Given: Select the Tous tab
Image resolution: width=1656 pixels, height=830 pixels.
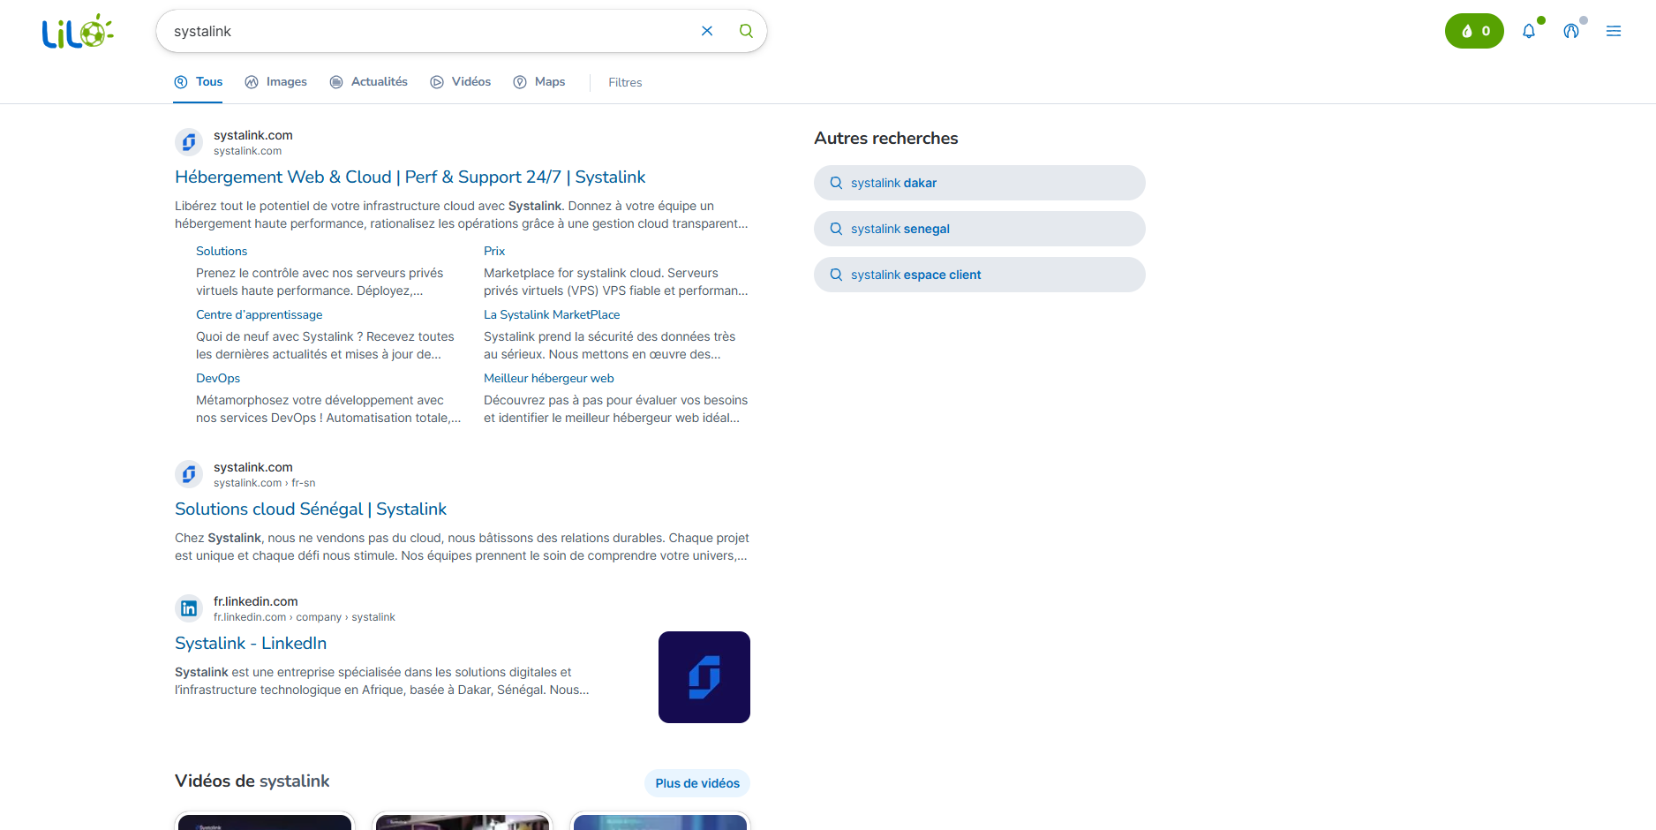Looking at the screenshot, I should click(x=199, y=82).
